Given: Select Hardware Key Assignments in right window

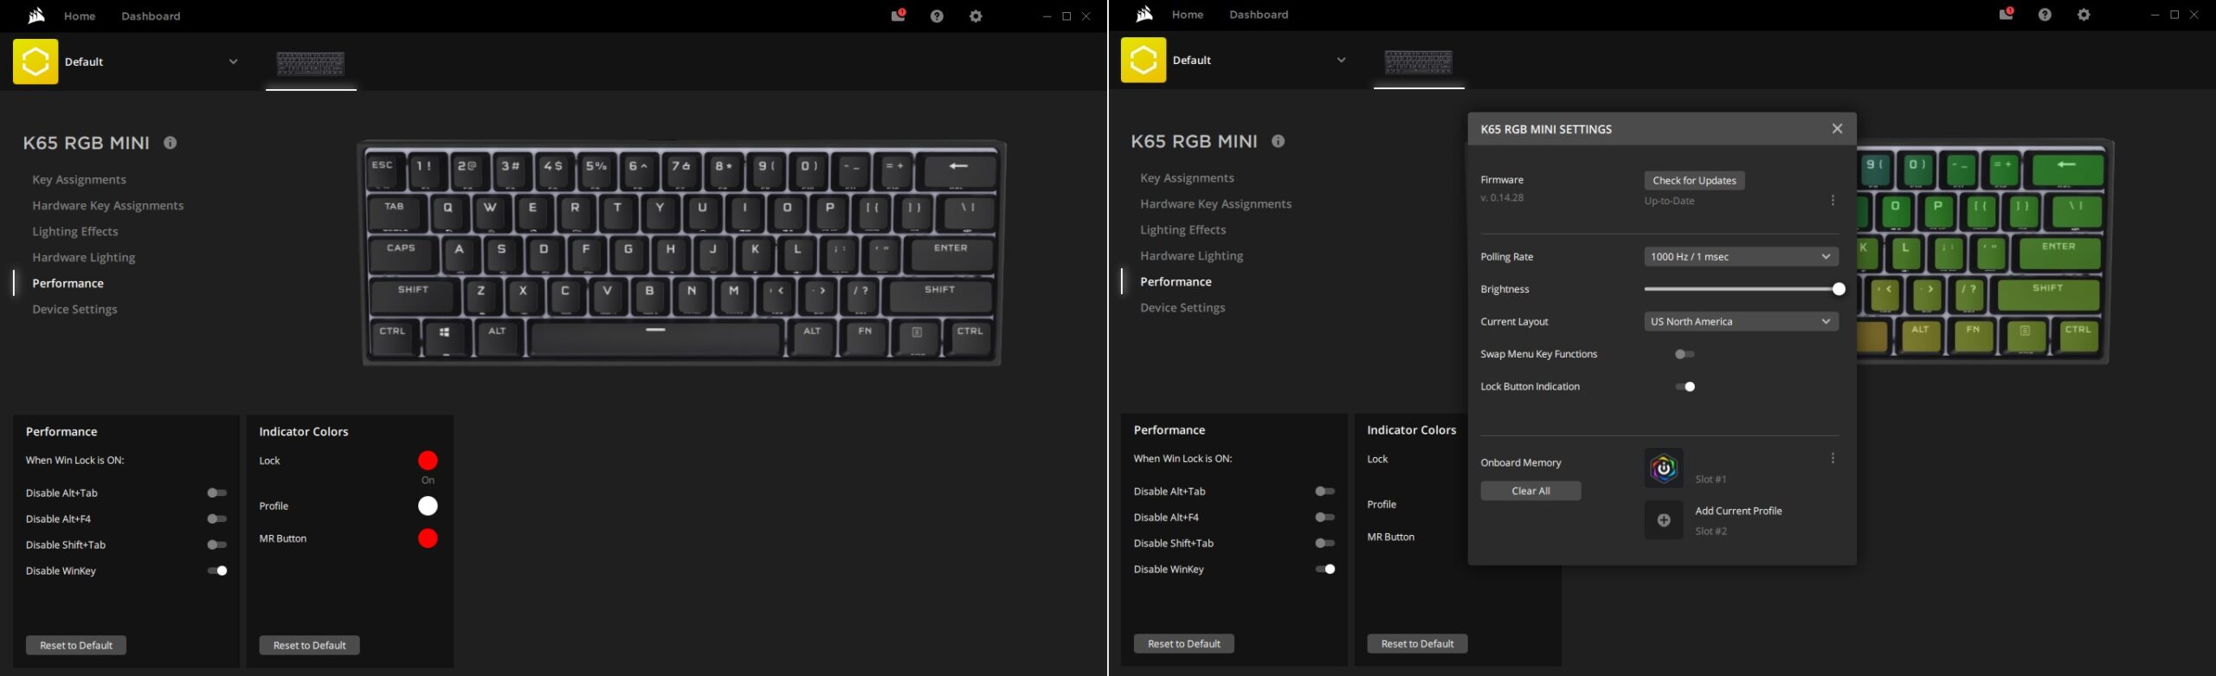Looking at the screenshot, I should click(x=1215, y=203).
